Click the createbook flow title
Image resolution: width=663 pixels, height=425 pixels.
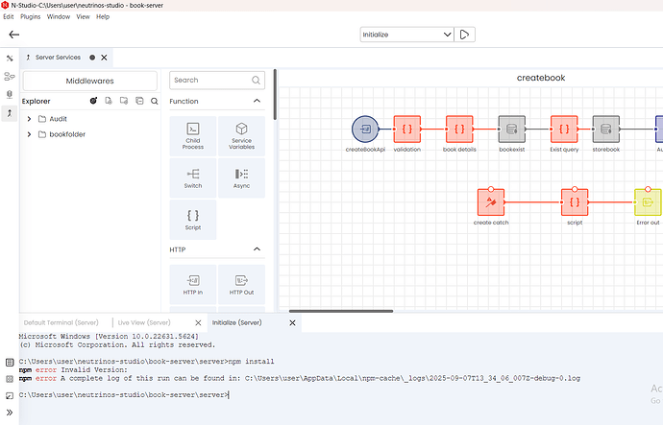(541, 78)
